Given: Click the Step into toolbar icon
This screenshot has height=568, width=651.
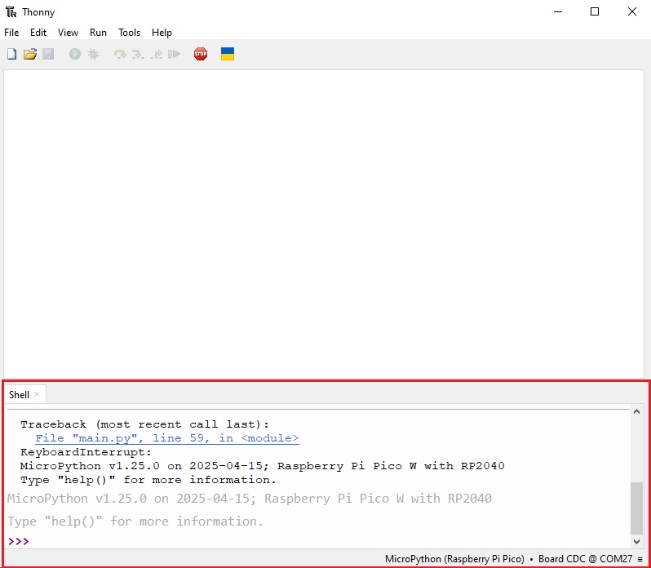Looking at the screenshot, I should click(x=138, y=54).
